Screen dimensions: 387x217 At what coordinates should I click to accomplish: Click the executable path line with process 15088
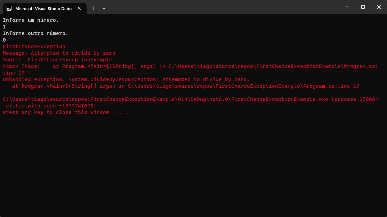190,99
